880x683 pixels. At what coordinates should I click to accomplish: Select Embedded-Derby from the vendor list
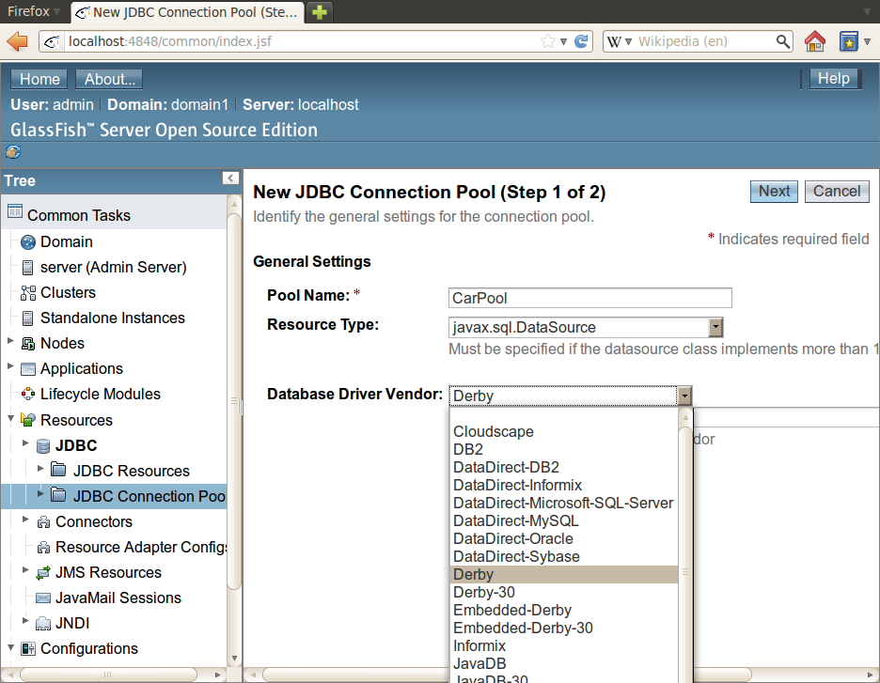[x=511, y=610]
